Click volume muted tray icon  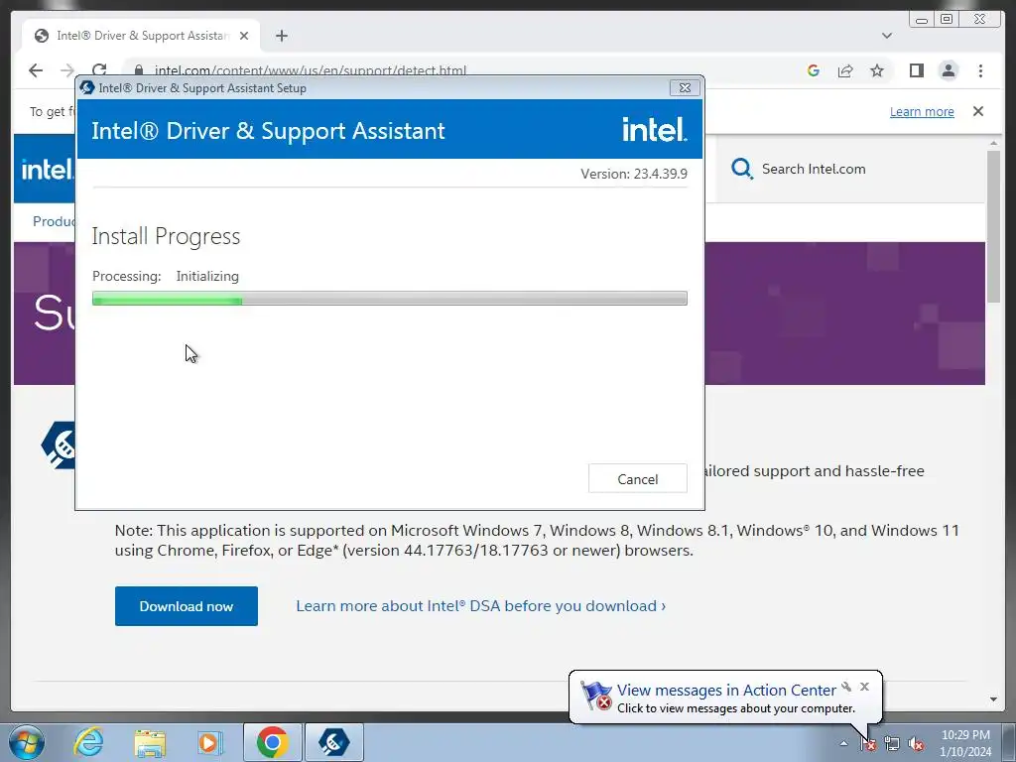click(916, 744)
